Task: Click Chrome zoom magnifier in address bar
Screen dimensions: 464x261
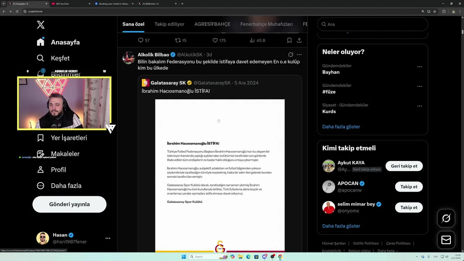Action: click(x=423, y=11)
